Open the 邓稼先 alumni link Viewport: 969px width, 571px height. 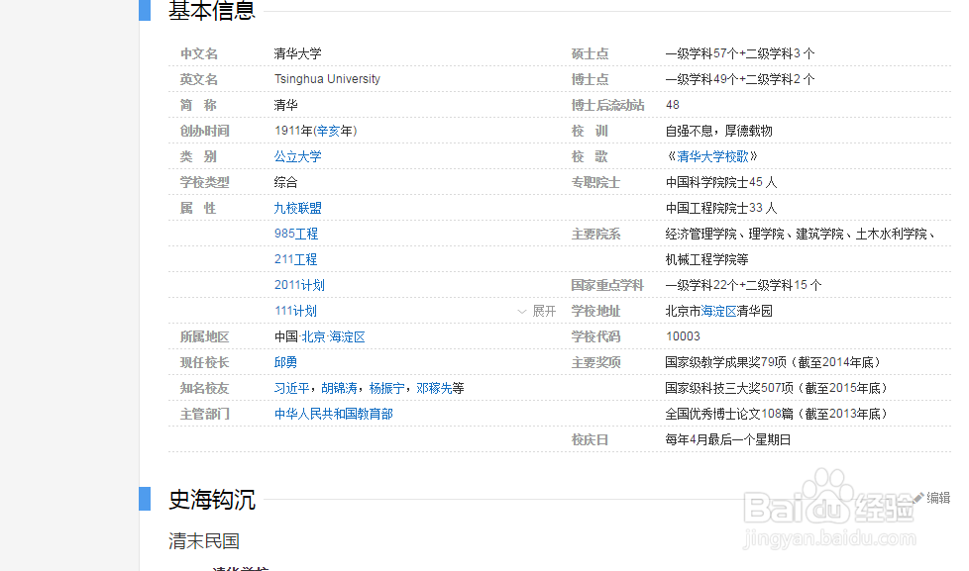[x=434, y=388]
